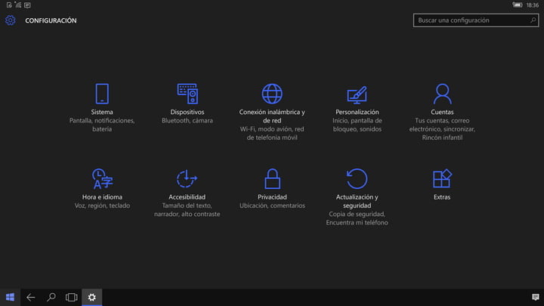The width and height of the screenshot is (544, 306).
Task: Click the Configuración gear in header
Action: 11,20
